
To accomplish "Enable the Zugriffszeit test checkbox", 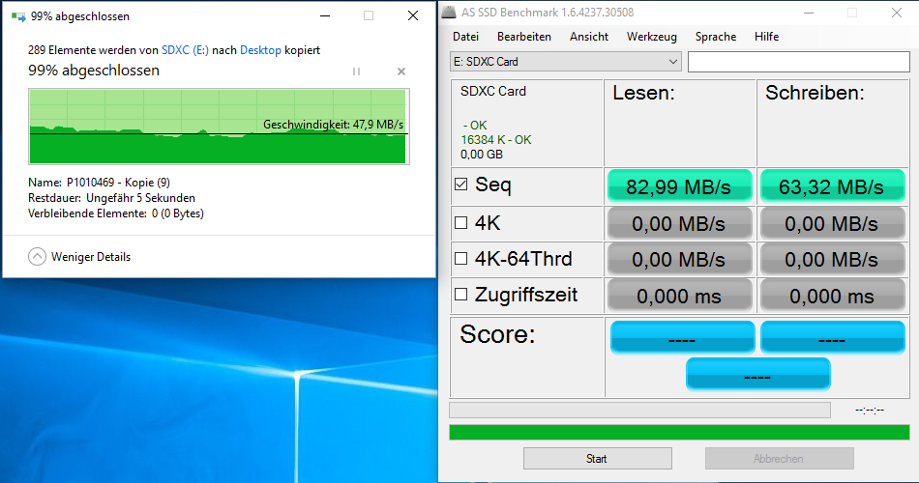I will point(461,295).
